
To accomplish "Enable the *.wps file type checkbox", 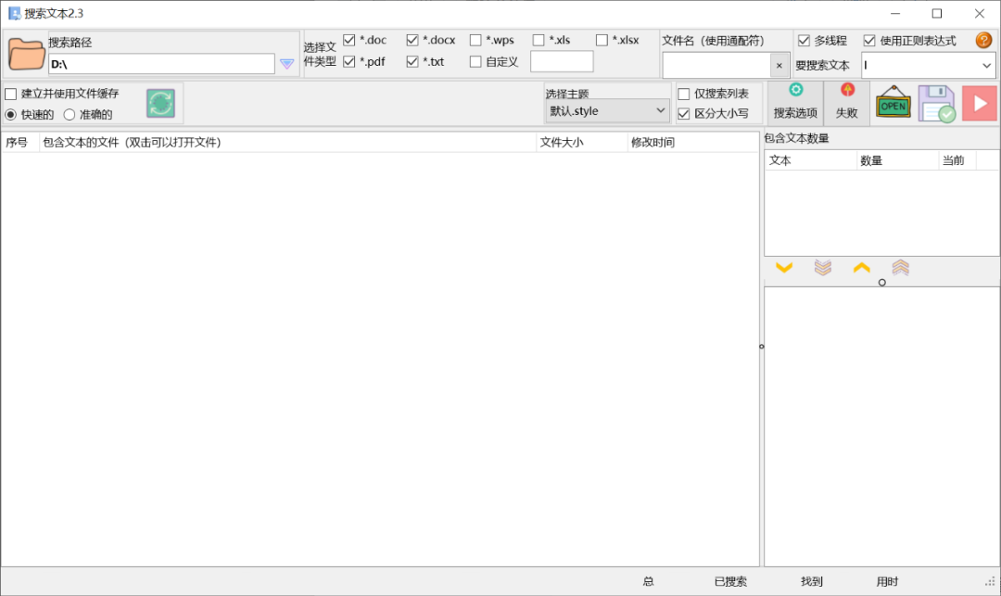I will (475, 40).
